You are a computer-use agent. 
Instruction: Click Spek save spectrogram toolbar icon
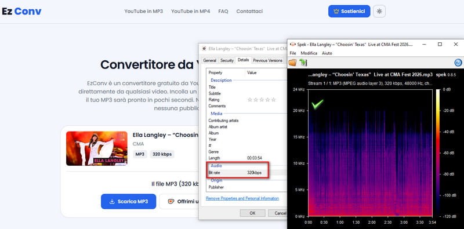tap(303, 63)
